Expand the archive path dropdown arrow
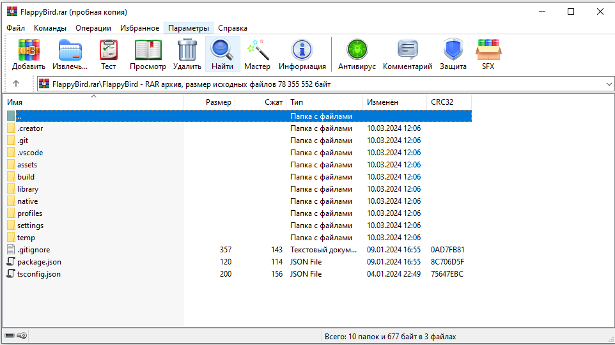Screen dimensions: 615x345 click(608, 84)
